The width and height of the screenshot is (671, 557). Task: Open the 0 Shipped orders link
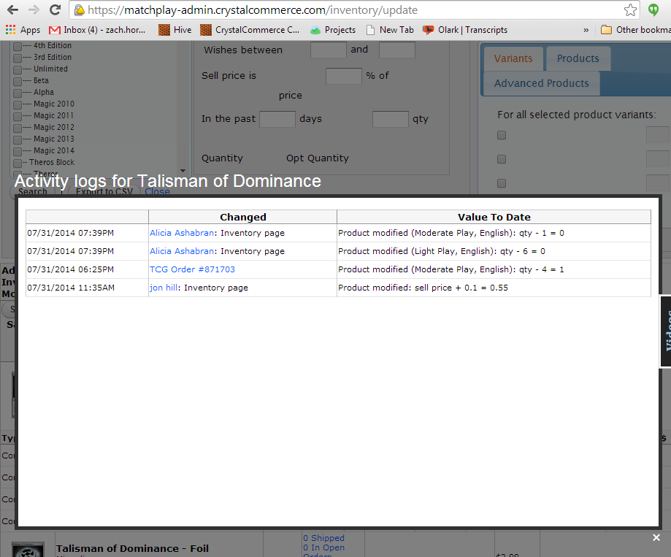(x=323, y=538)
